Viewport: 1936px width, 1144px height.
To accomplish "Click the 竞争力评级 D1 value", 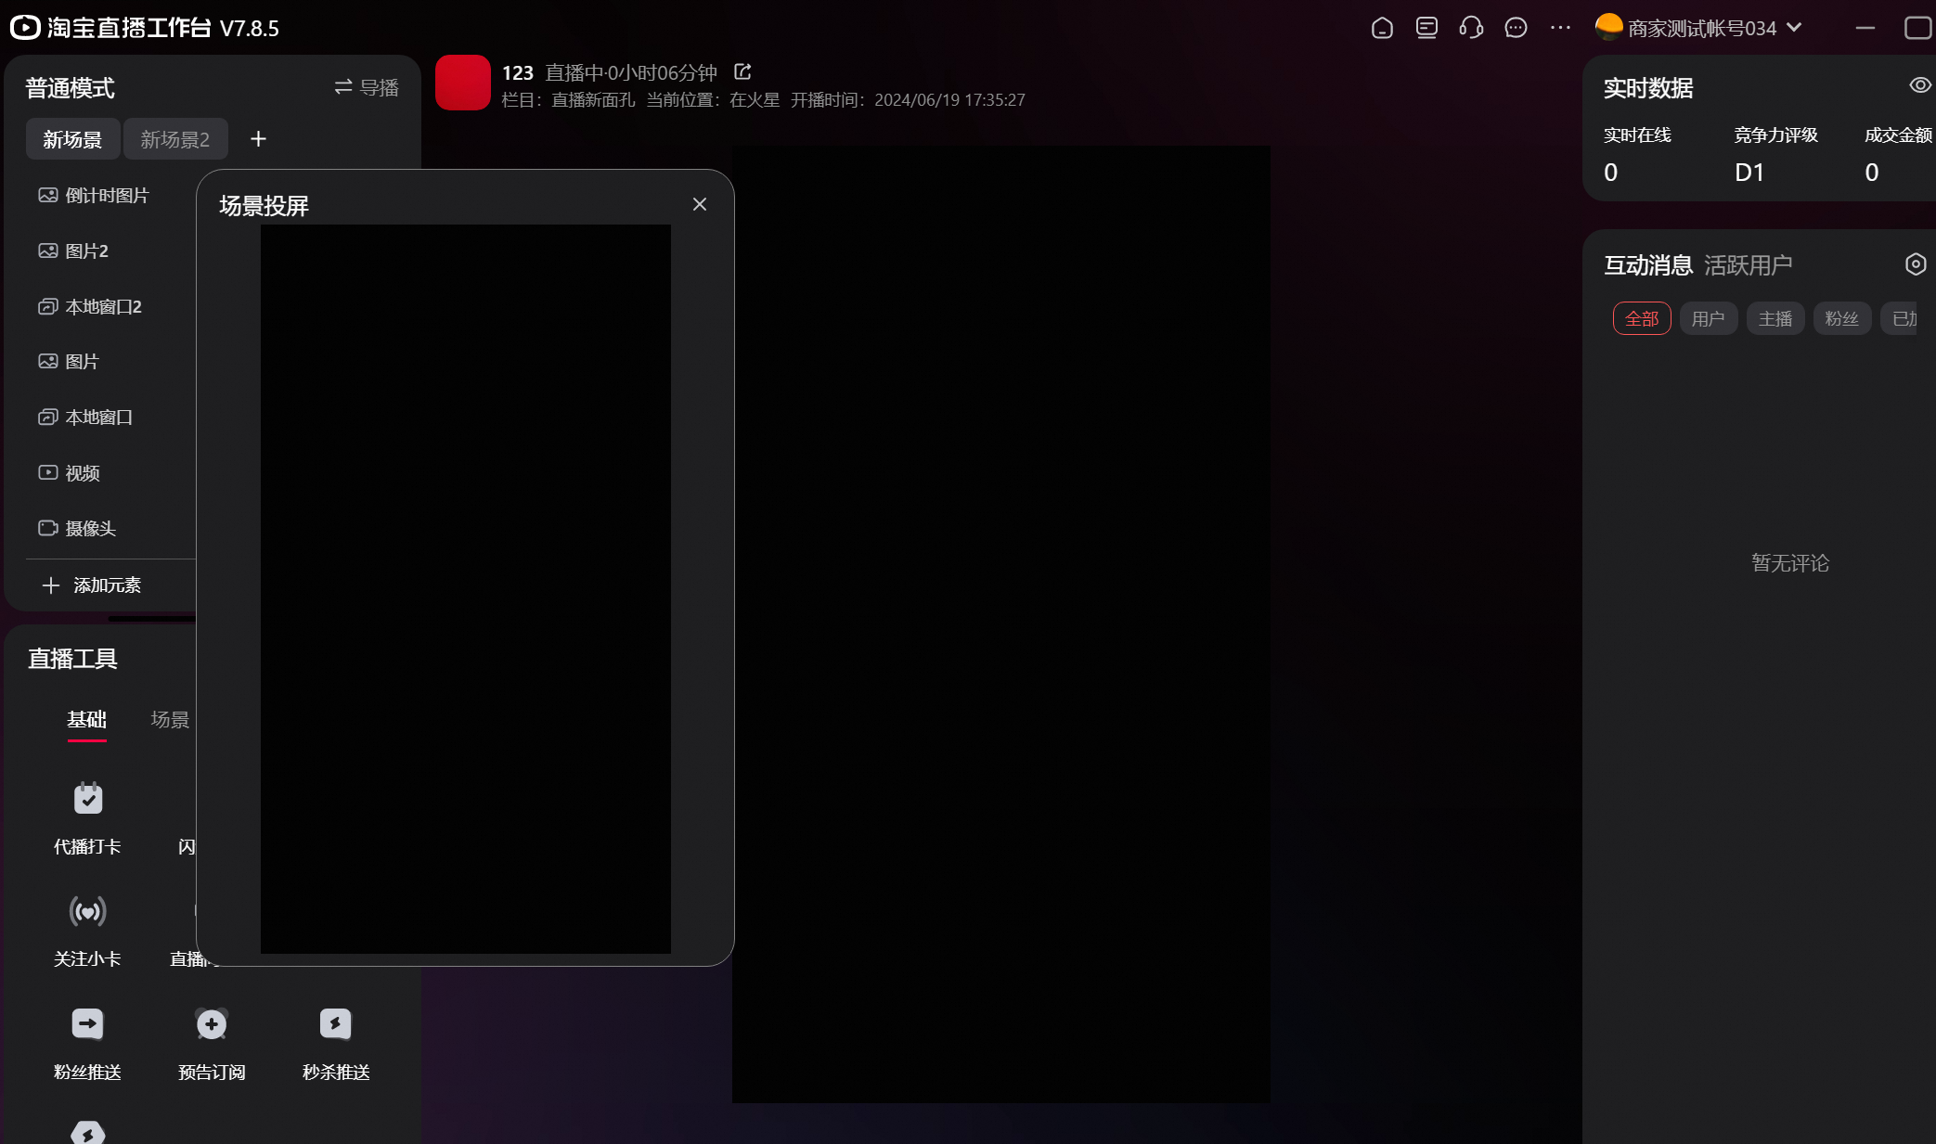I will tap(1749, 173).
